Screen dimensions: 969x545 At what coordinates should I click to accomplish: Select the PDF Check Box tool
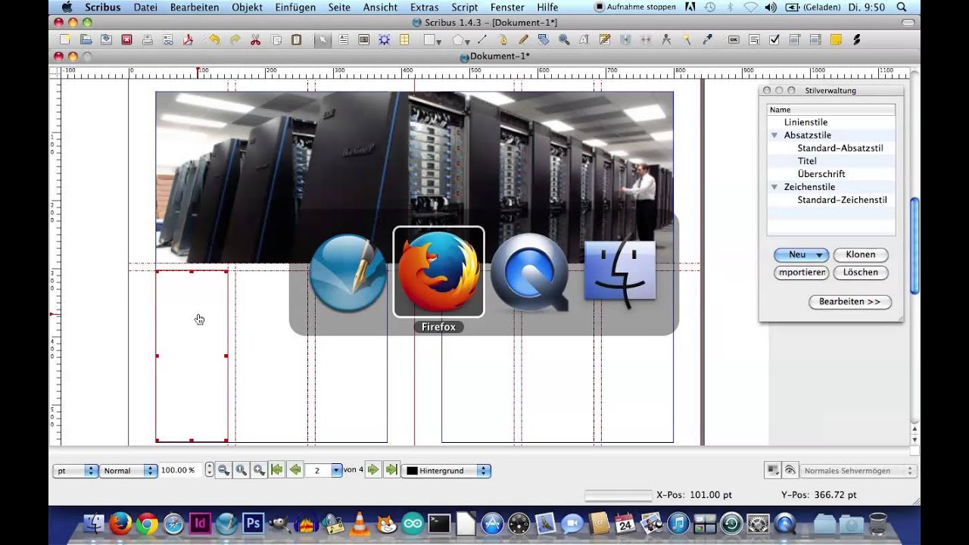pos(774,39)
